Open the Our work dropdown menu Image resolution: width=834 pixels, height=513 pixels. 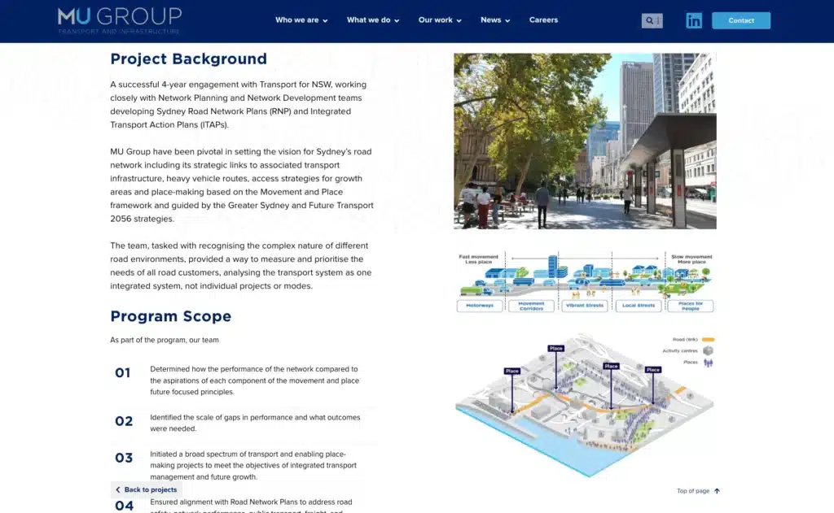click(x=435, y=20)
